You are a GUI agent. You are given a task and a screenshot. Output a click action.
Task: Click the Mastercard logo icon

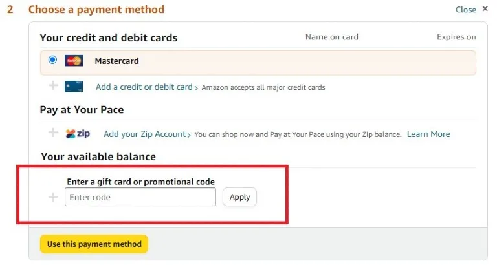[74, 61]
